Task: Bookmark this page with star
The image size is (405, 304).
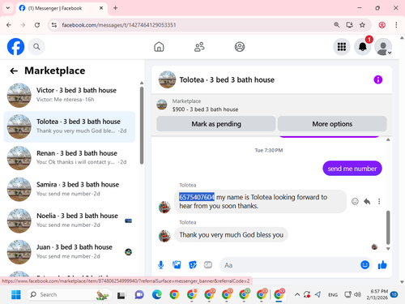Action: (362, 25)
